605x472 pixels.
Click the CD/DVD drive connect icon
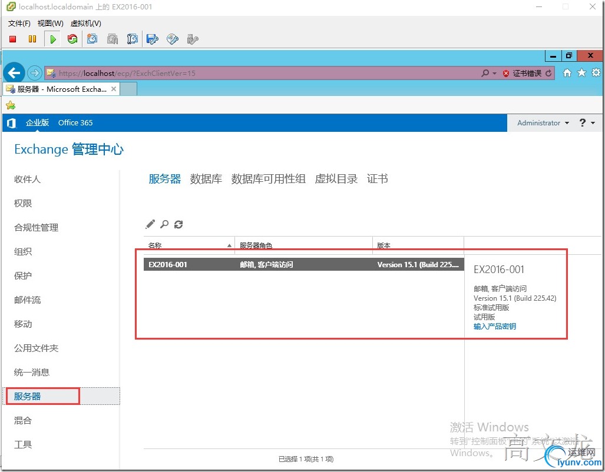pyautogui.click(x=173, y=39)
